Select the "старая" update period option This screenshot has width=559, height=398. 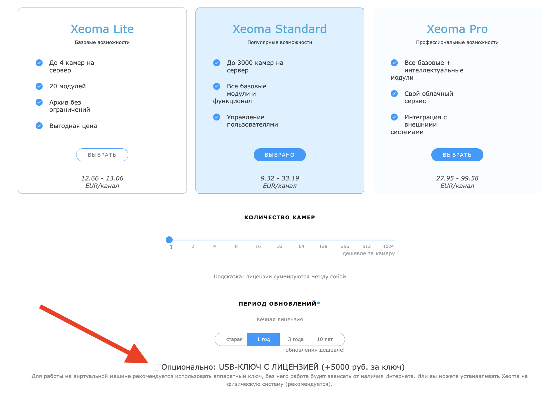tap(234, 339)
